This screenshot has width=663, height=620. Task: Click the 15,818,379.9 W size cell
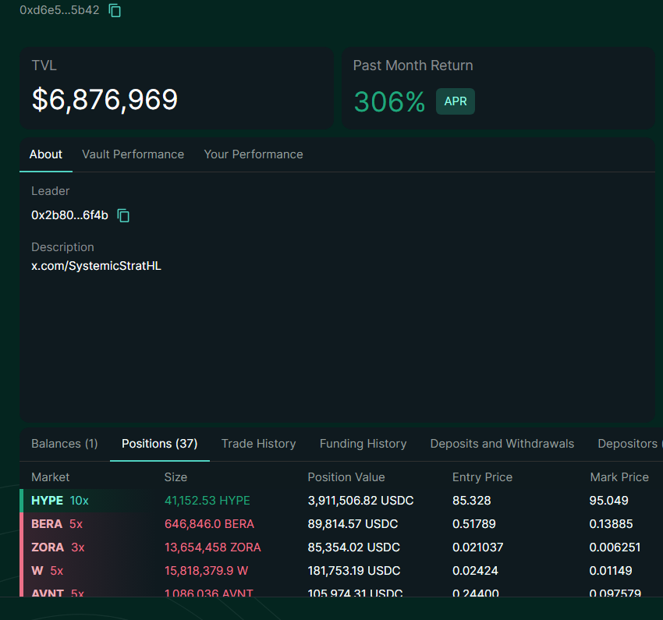(207, 571)
